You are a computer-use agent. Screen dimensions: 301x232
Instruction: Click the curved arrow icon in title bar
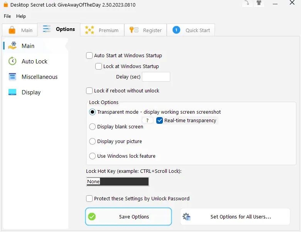247,3
